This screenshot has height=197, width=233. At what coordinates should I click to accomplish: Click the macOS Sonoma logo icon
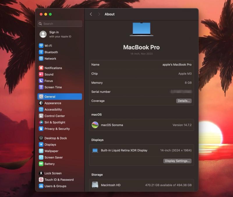point(95,125)
